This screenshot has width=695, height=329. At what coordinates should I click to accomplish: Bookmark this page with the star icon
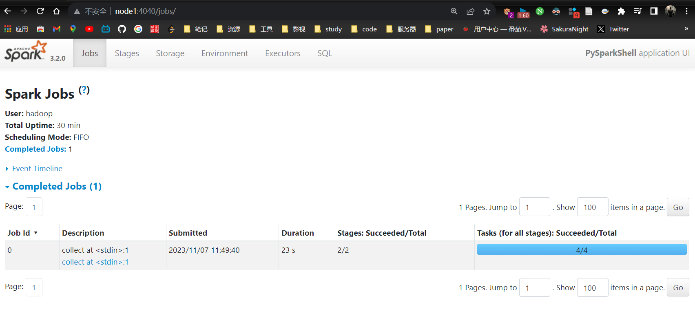487,11
